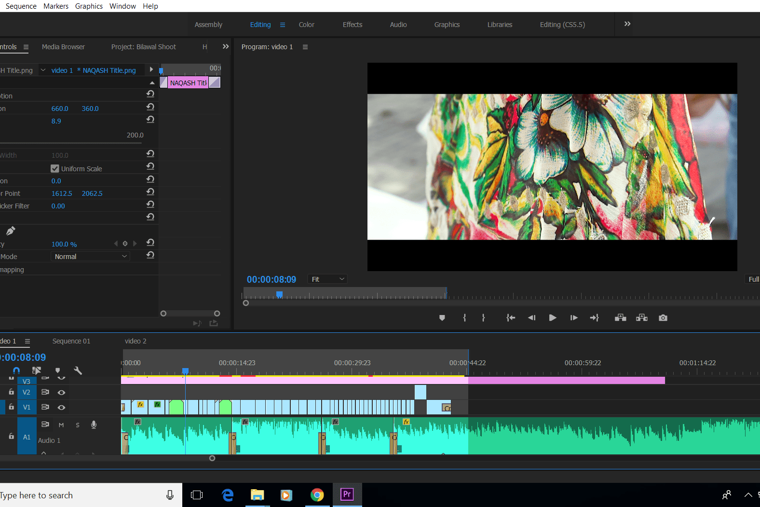This screenshot has width=760, height=507.
Task: Open the Fit zoom level dropdown
Action: click(327, 279)
